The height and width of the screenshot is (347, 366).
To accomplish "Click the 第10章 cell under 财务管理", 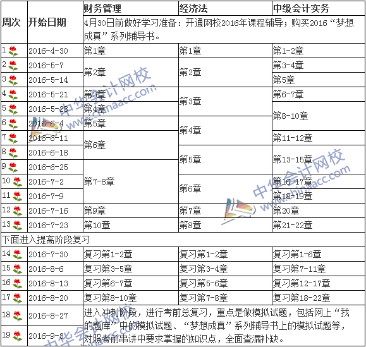I will [x=131, y=225].
